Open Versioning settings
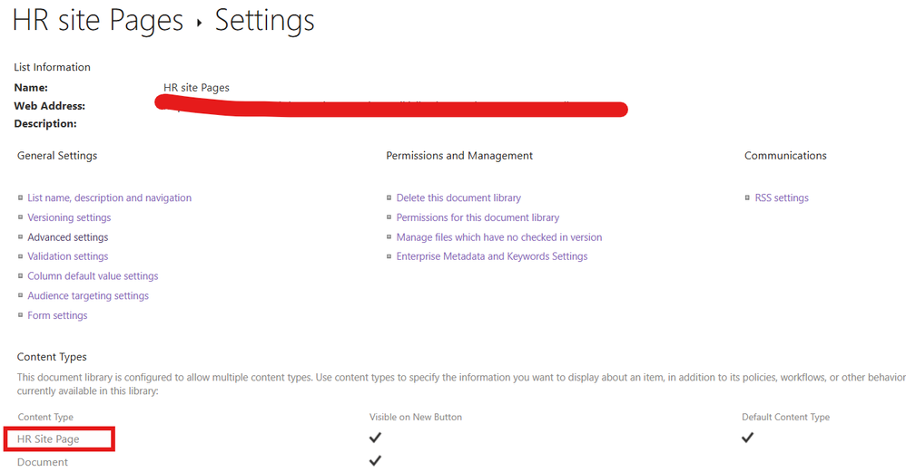The height and width of the screenshot is (472, 906). [69, 217]
